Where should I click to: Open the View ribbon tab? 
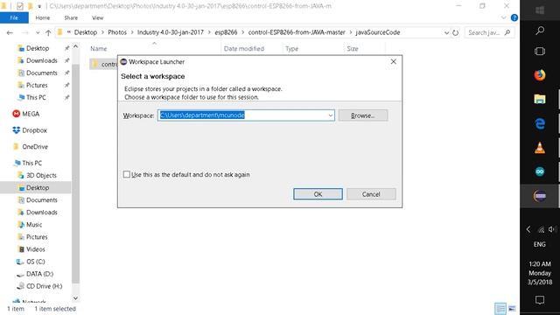pos(97,17)
